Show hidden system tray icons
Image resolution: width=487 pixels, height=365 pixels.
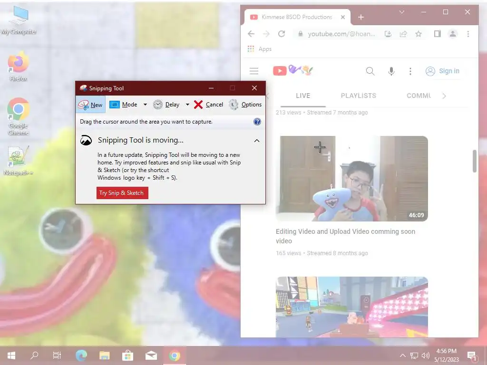402,355
